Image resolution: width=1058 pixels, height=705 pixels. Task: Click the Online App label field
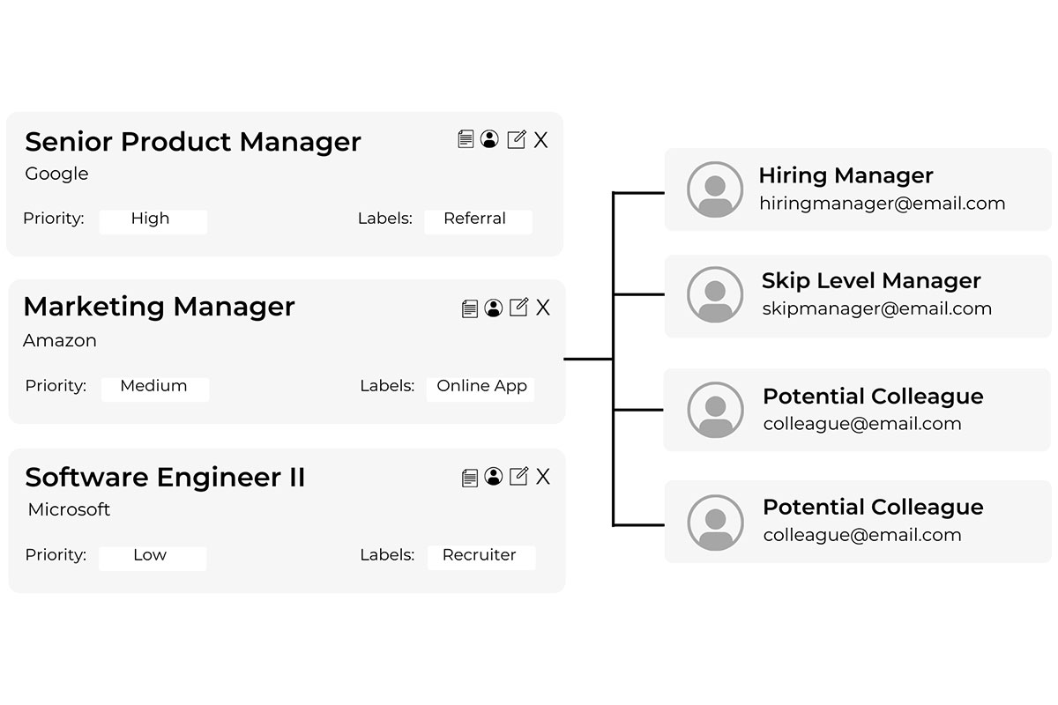click(481, 388)
